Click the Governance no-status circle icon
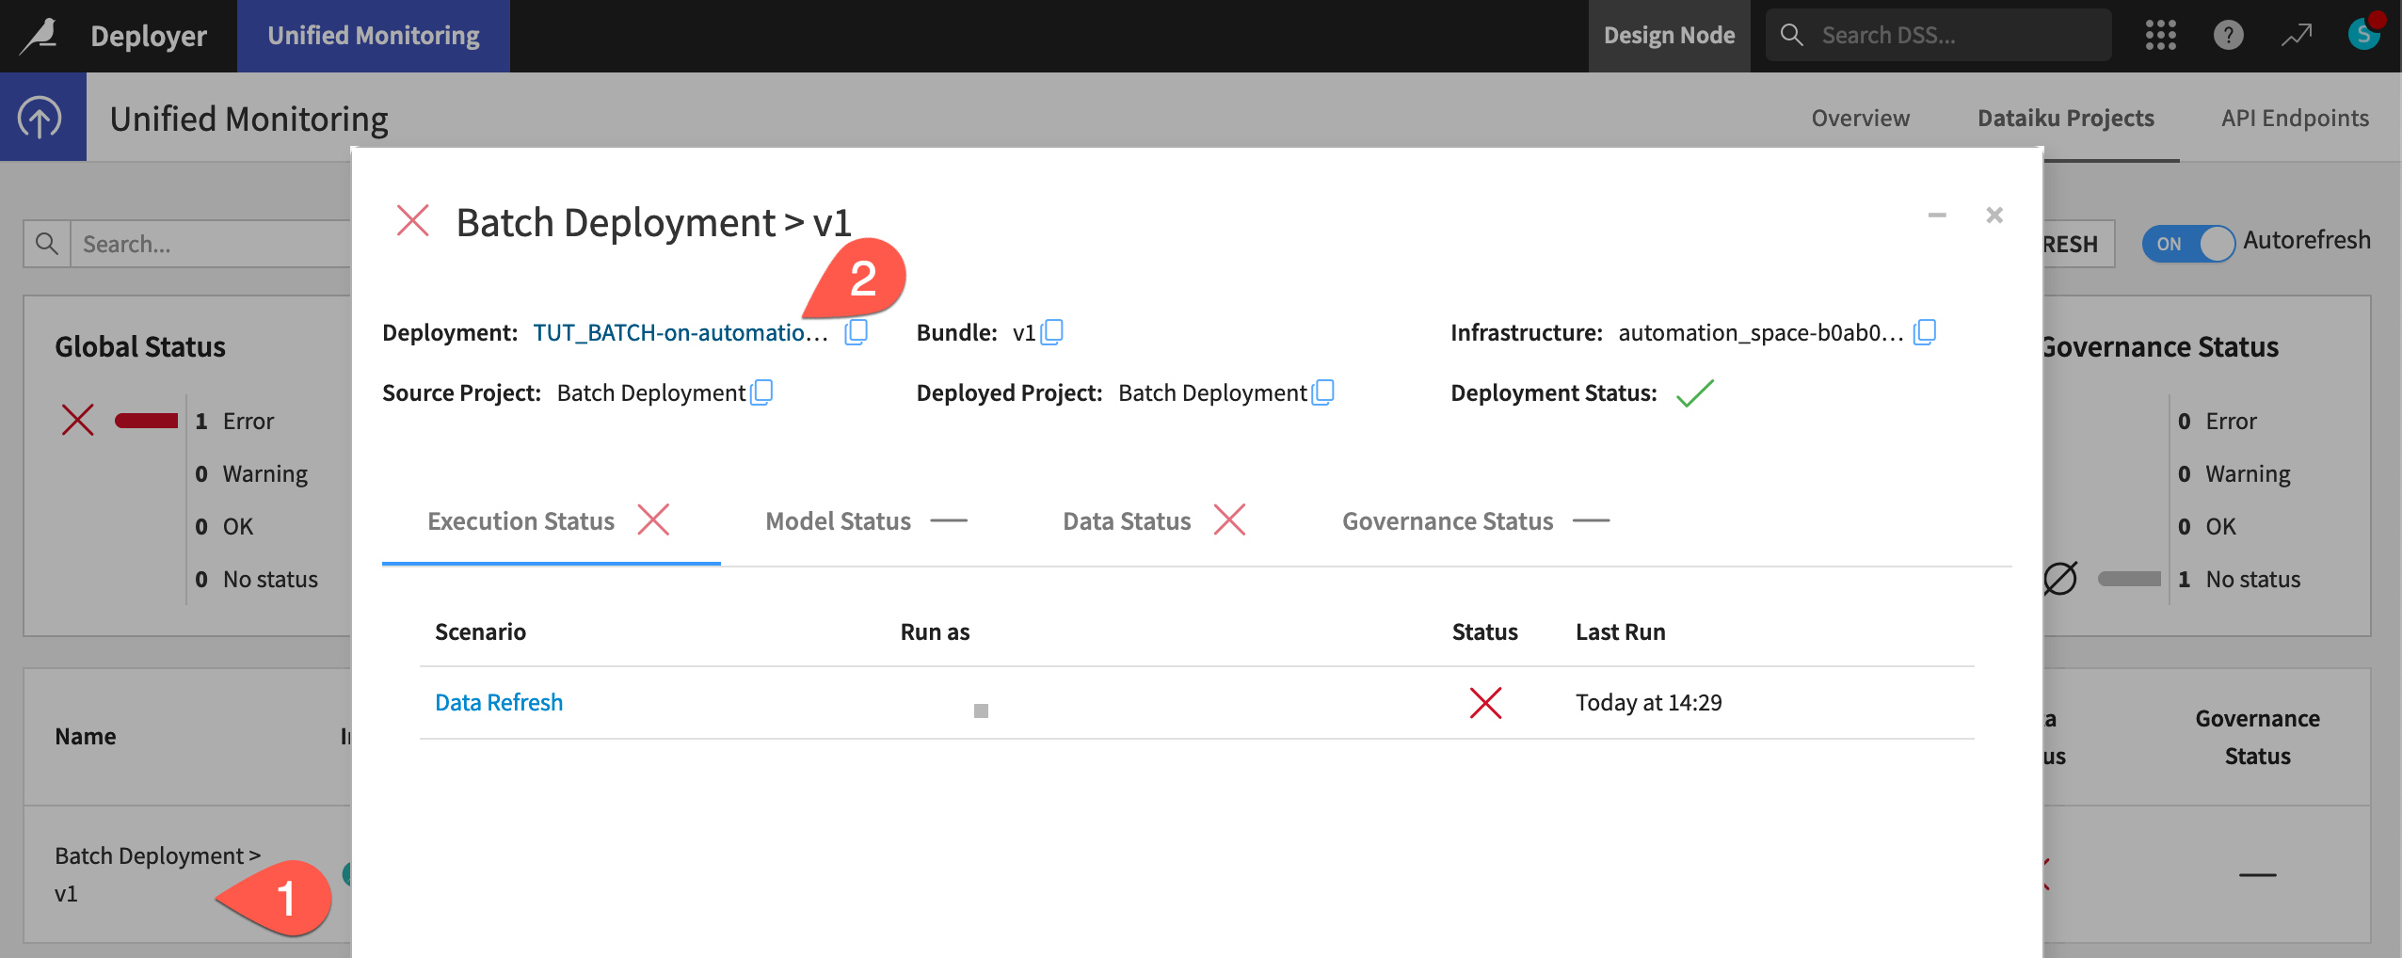This screenshot has height=958, width=2402. tap(2059, 579)
